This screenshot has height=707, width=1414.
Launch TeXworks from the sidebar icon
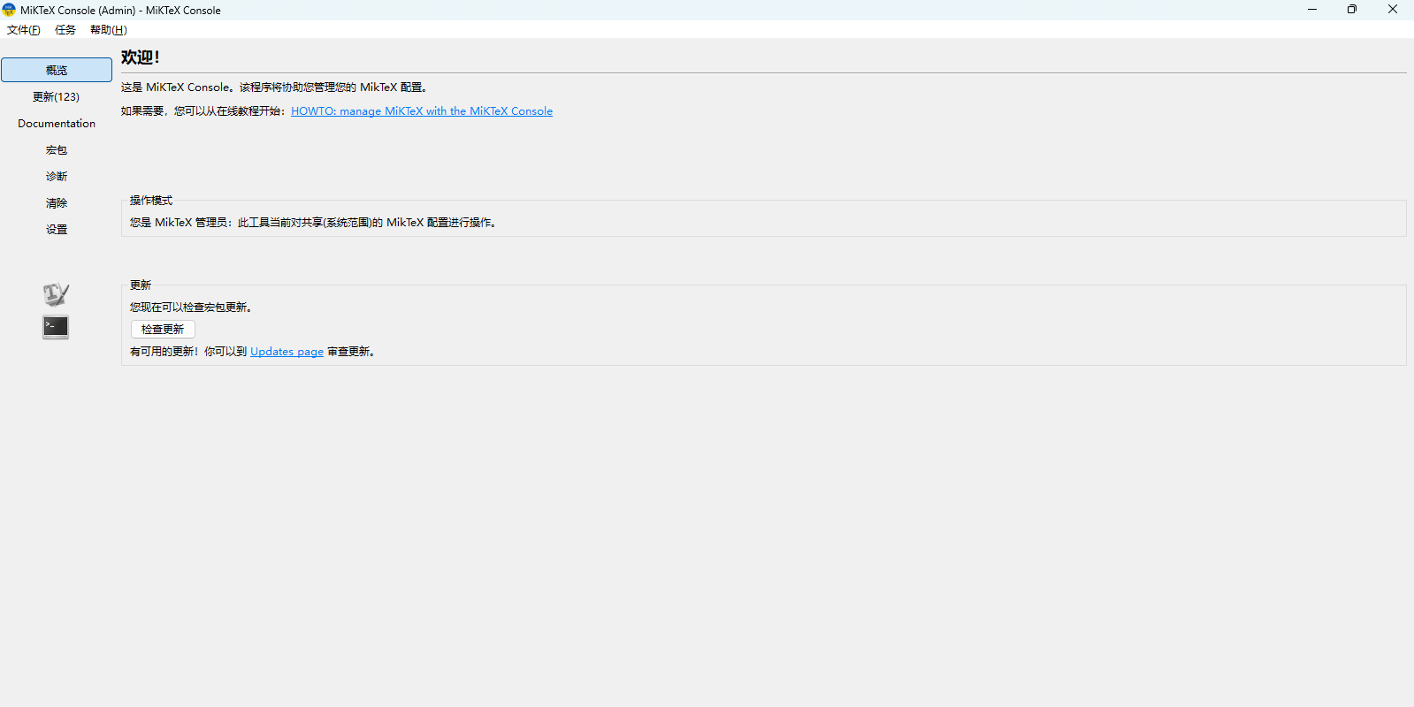pyautogui.click(x=56, y=294)
